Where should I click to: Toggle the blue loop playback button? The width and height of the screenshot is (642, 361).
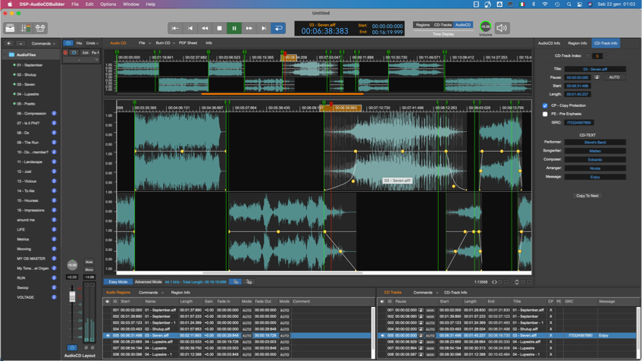coord(278,28)
